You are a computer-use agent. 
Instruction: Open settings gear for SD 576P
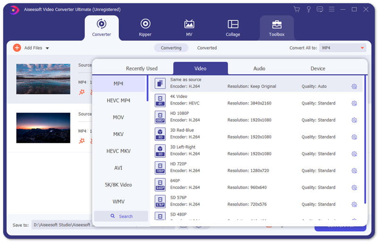(x=354, y=205)
